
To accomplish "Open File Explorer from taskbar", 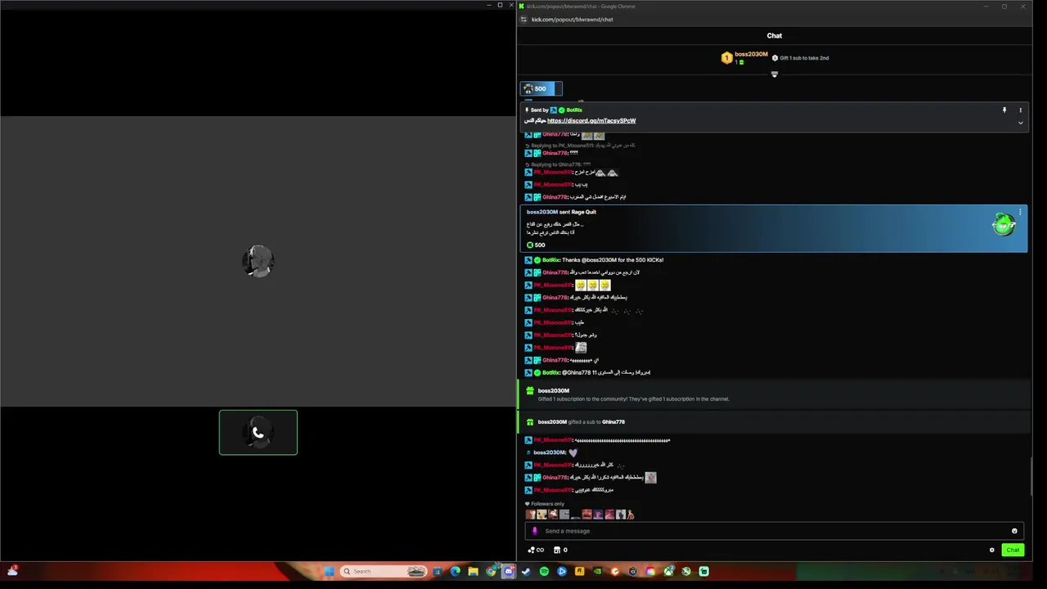I will click(473, 571).
